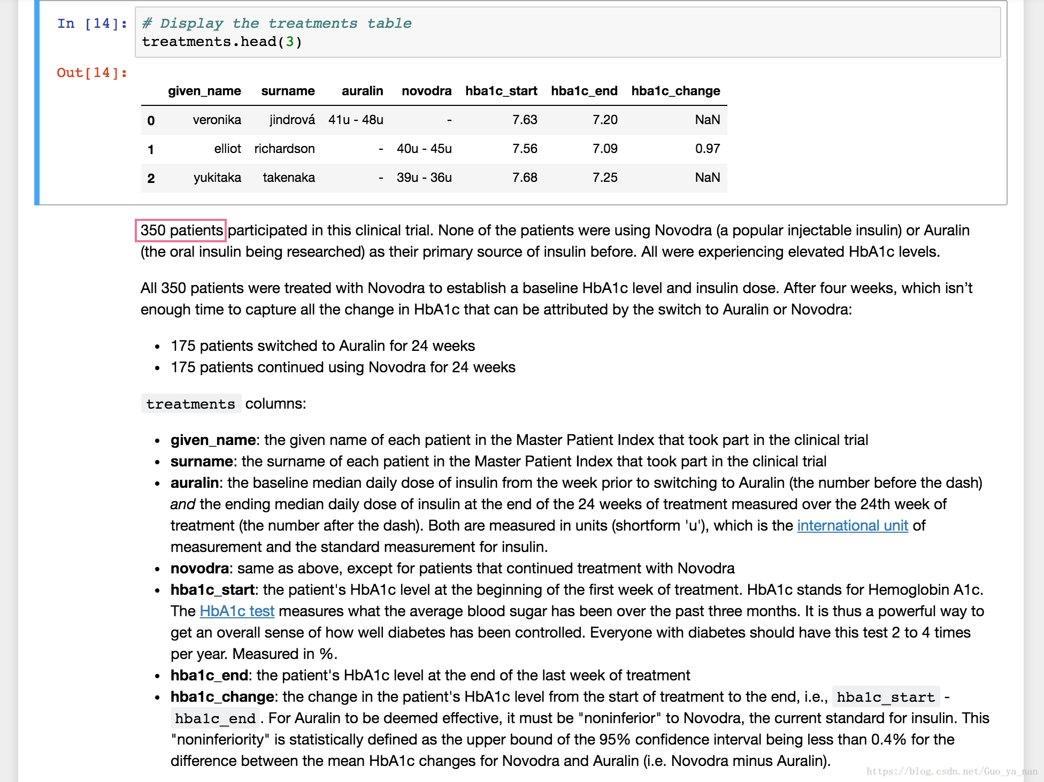Click the Out[14] output prompt

[x=92, y=73]
